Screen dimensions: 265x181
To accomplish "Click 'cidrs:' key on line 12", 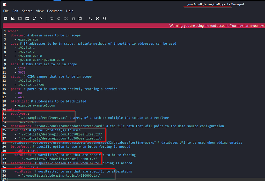I will point(16,77).
